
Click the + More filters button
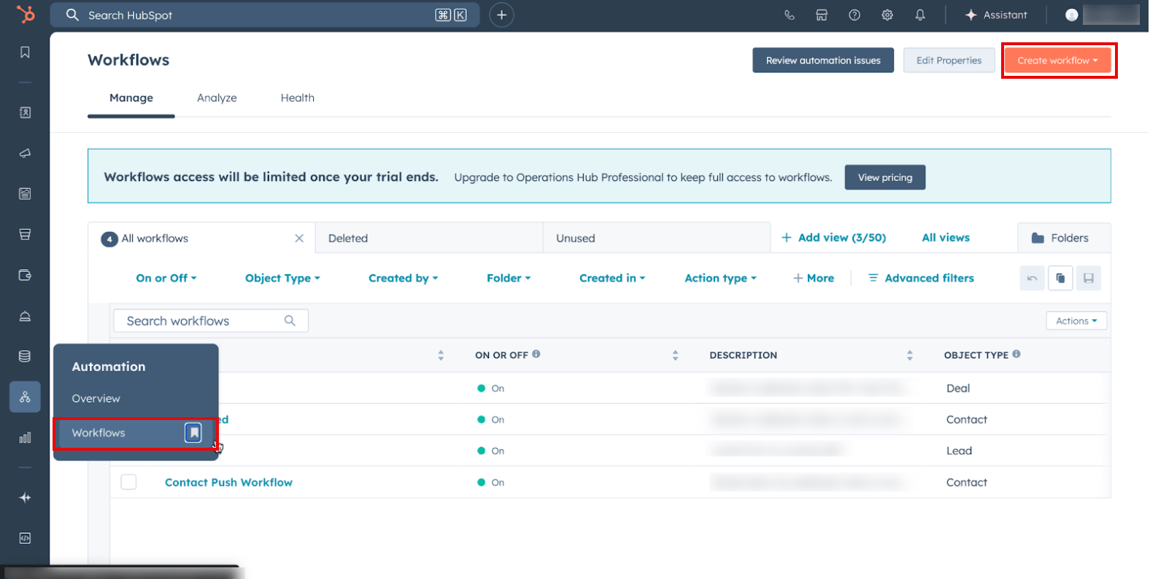tap(814, 278)
